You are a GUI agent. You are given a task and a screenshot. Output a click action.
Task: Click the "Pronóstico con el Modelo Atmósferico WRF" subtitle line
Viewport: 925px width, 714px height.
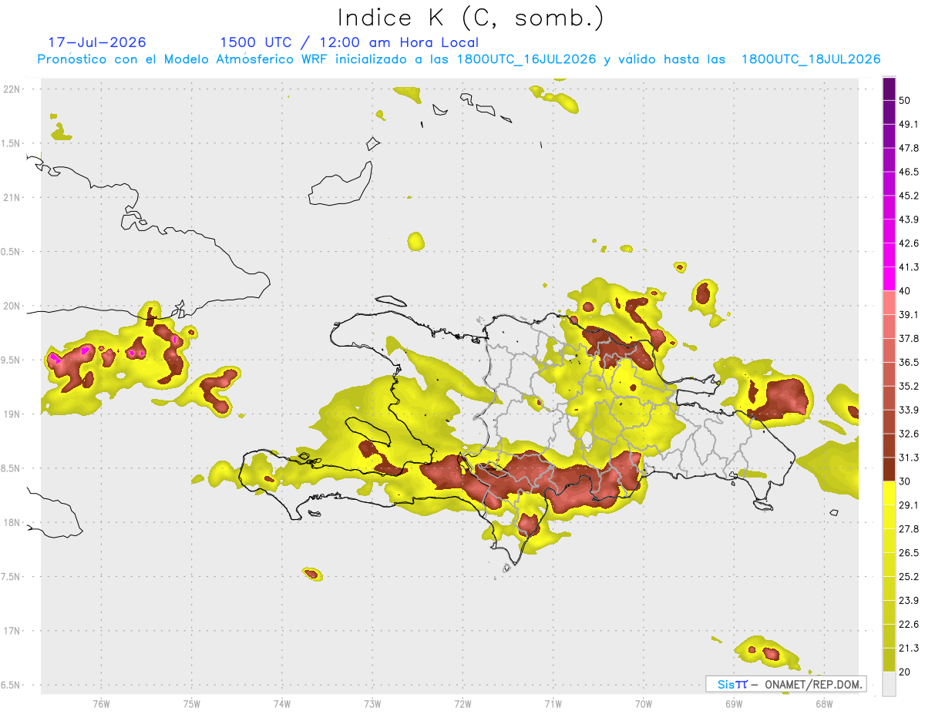459,59
